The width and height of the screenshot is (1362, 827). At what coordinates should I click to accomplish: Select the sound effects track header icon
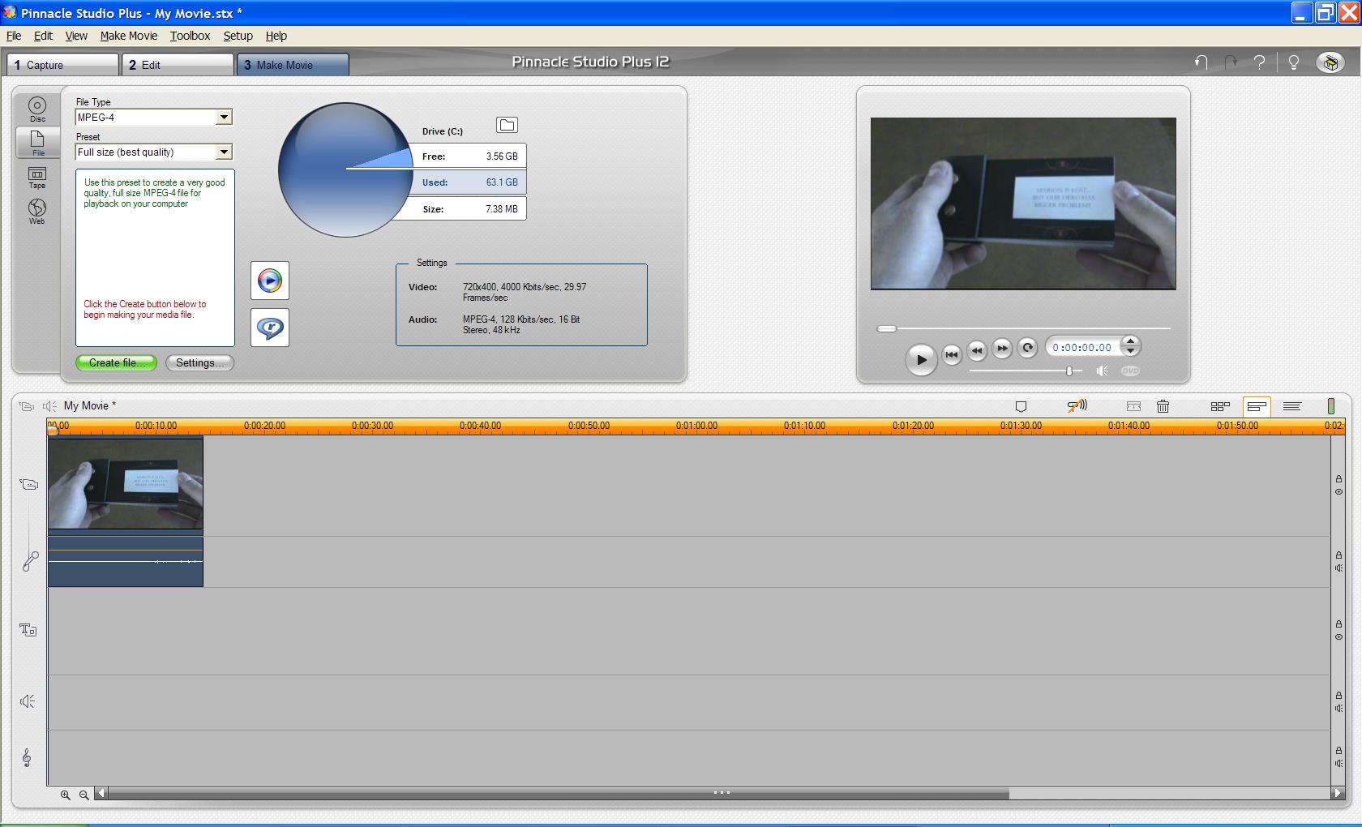pyautogui.click(x=28, y=701)
